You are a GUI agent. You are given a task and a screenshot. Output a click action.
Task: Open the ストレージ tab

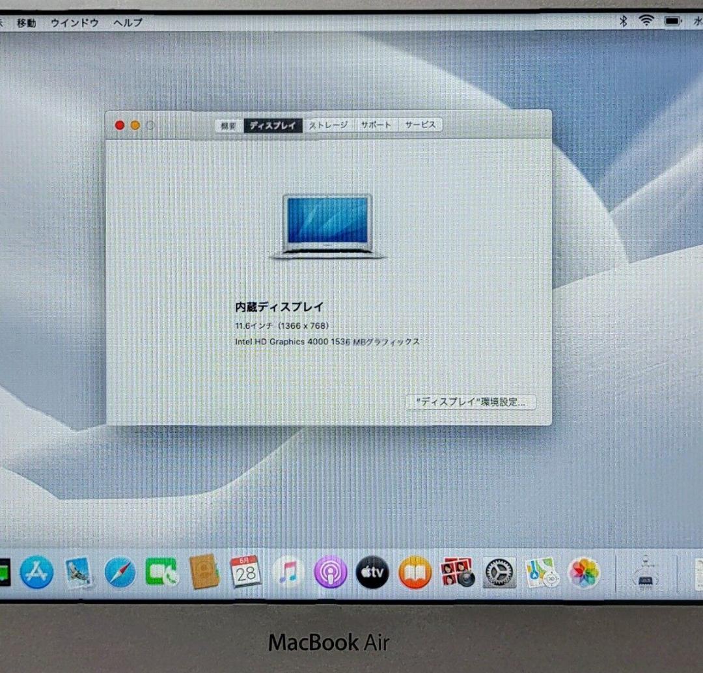pos(329,124)
